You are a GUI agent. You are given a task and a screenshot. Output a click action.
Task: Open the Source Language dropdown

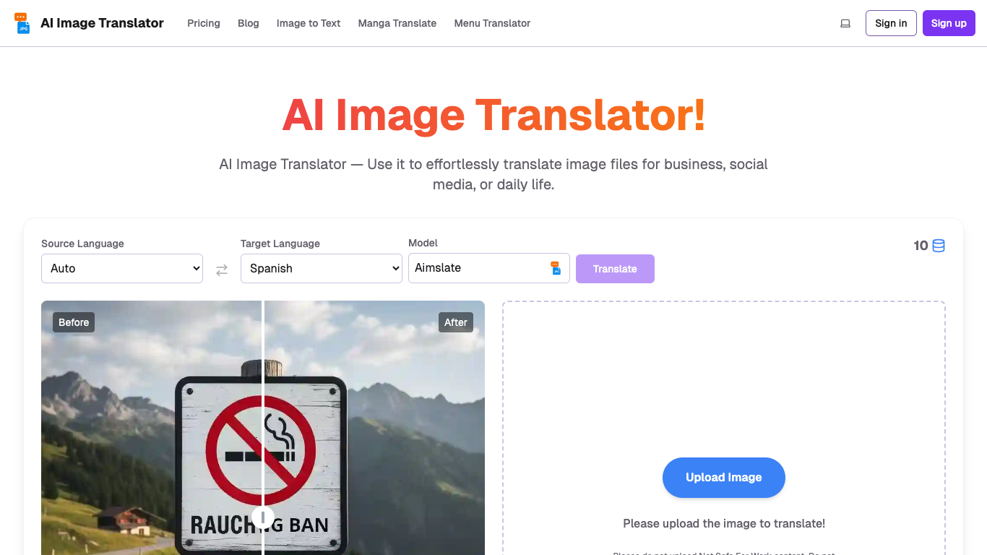(122, 268)
